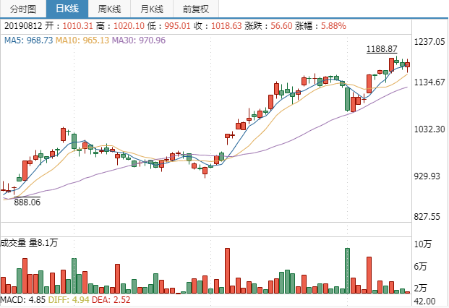Click the peak price label 1188.87
The width and height of the screenshot is (449, 308).
382,49
